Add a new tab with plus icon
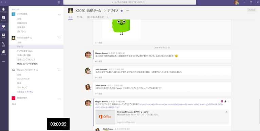Viewport: 260px width, 131px height. (108, 17)
